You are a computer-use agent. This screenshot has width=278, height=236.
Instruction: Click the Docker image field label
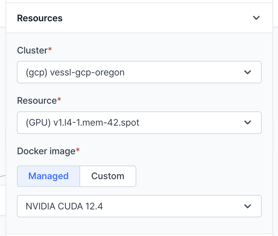[x=46, y=151]
